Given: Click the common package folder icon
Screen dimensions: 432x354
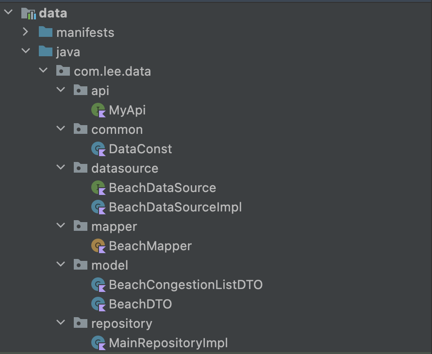Looking at the screenshot, I should (81, 129).
